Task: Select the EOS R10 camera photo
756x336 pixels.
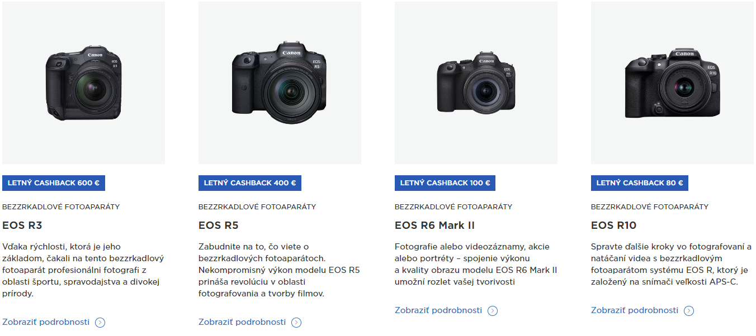Action: click(x=672, y=83)
